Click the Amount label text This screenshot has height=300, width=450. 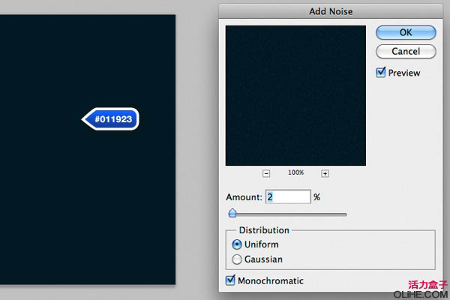[x=244, y=197]
